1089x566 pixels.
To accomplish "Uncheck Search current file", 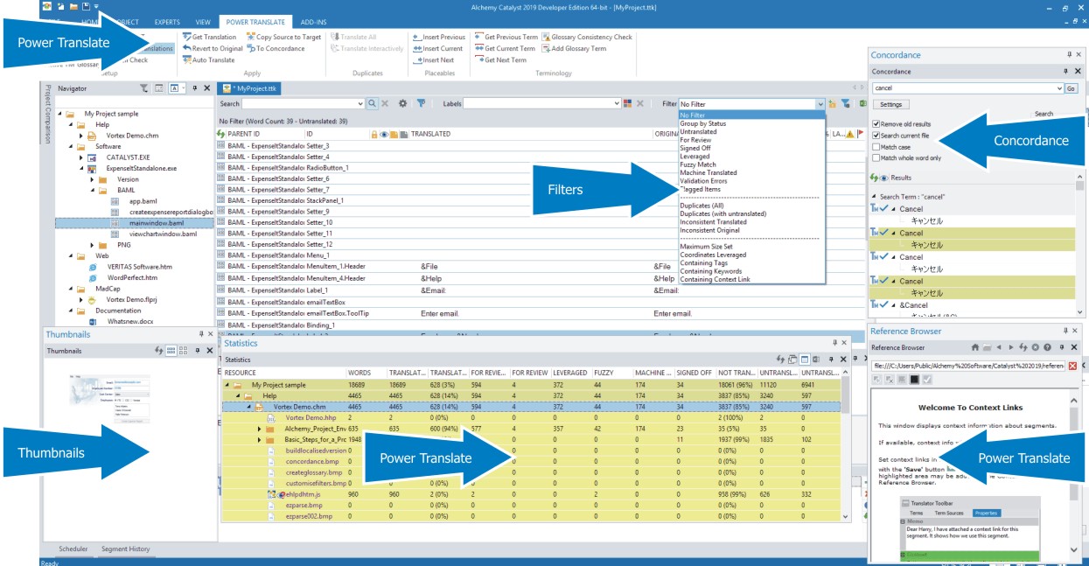I will [876, 136].
